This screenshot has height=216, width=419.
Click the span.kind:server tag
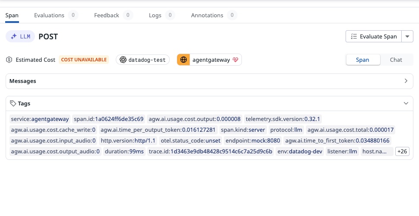[243, 130]
